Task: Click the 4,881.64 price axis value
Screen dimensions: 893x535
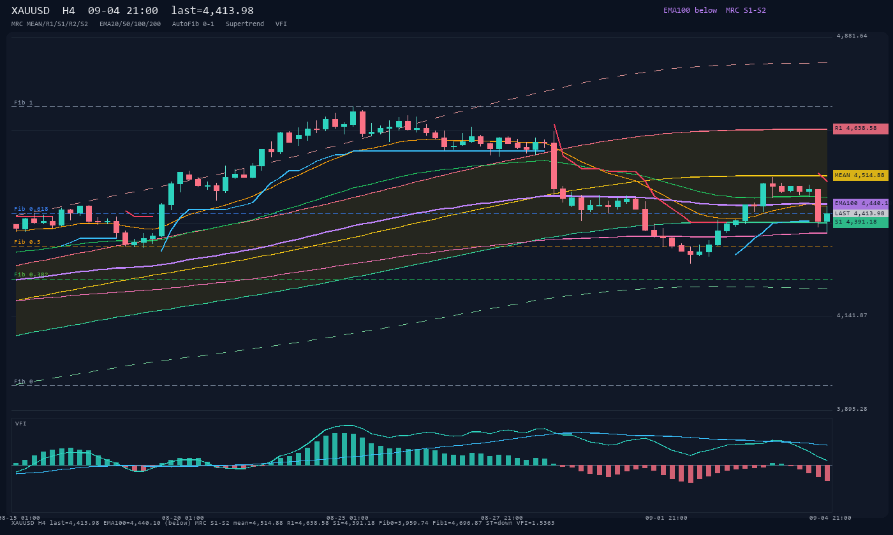Action: point(852,36)
